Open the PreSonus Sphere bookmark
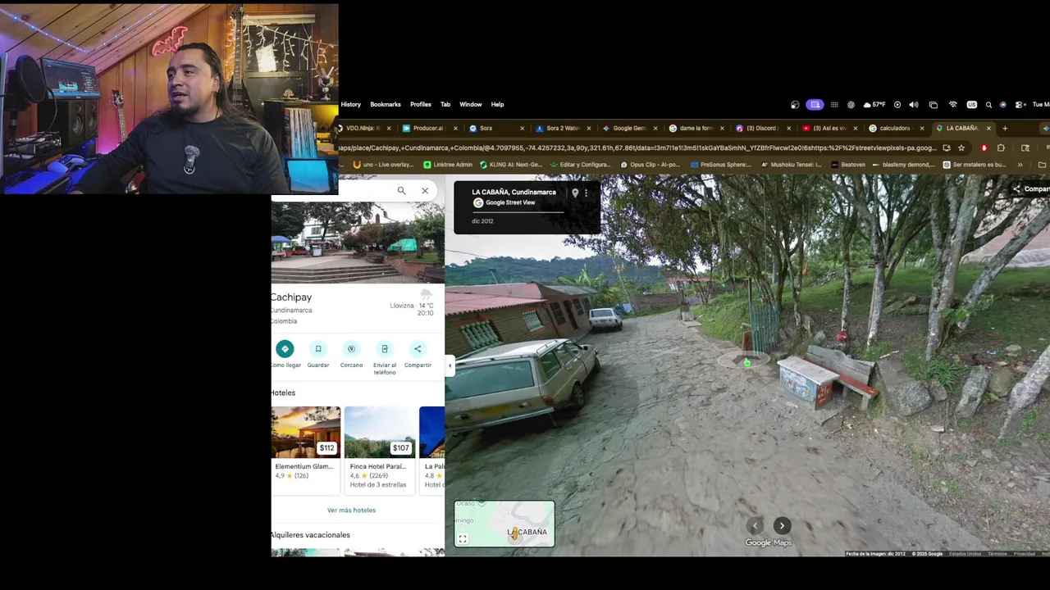 pyautogui.click(x=720, y=165)
